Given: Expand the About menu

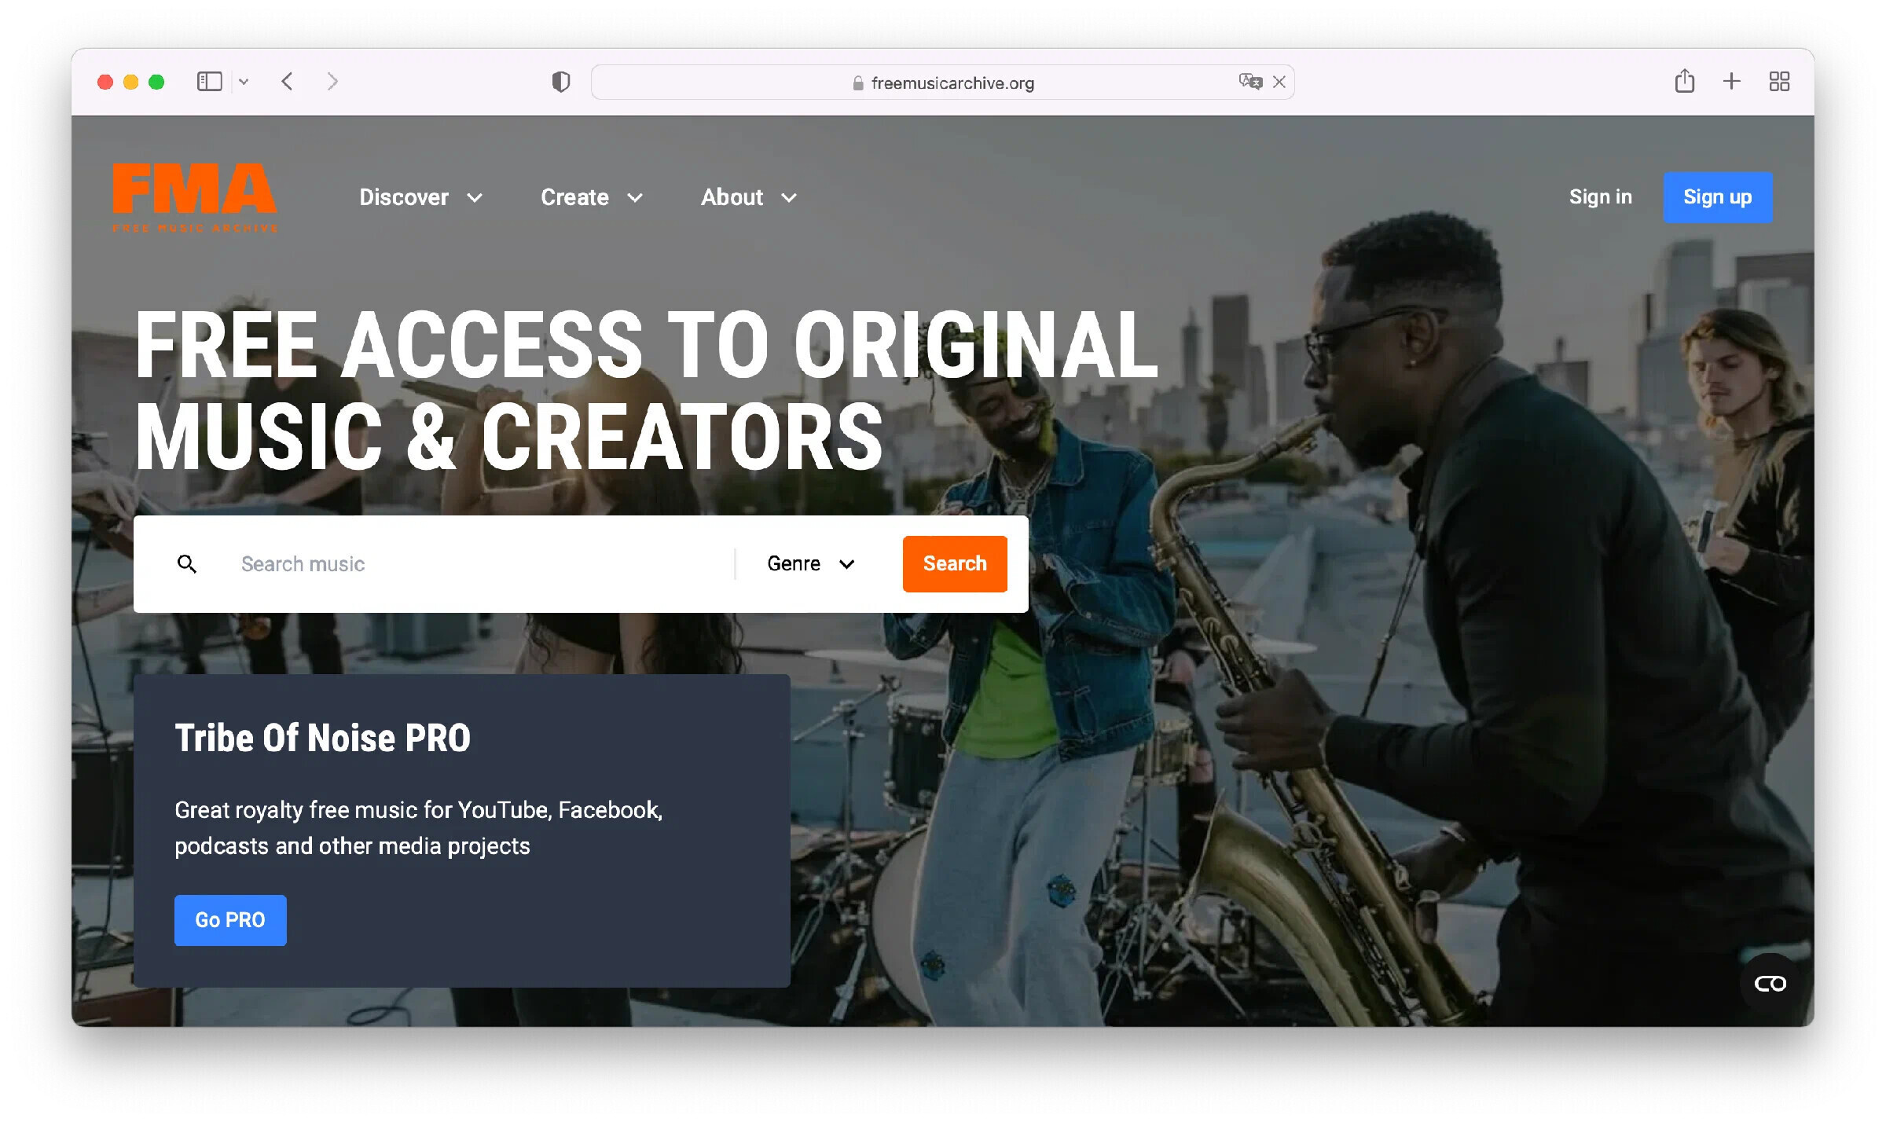Looking at the screenshot, I should [x=749, y=197].
